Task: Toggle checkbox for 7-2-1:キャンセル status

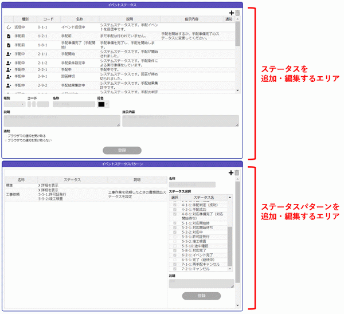Action: (x=175, y=268)
